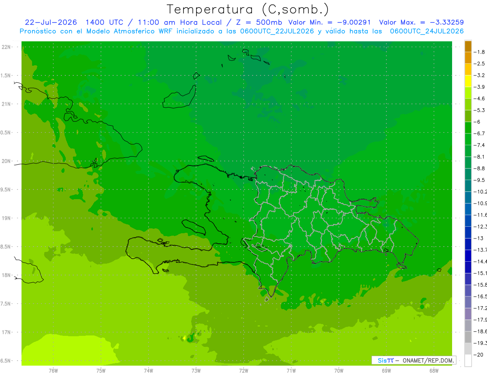Click the '73W' longitude label

pyautogui.click(x=196, y=370)
